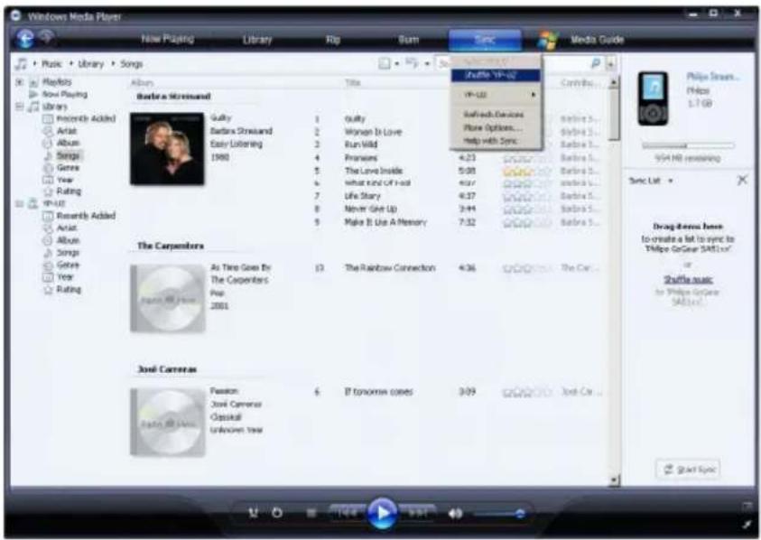Open the YP-U2 submenu in the Sync menu
Screen dimensions: 761x540
[495, 94]
